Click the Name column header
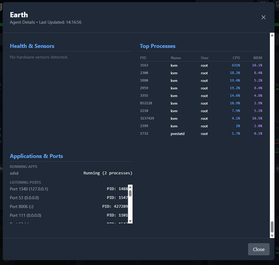 pyautogui.click(x=176, y=58)
